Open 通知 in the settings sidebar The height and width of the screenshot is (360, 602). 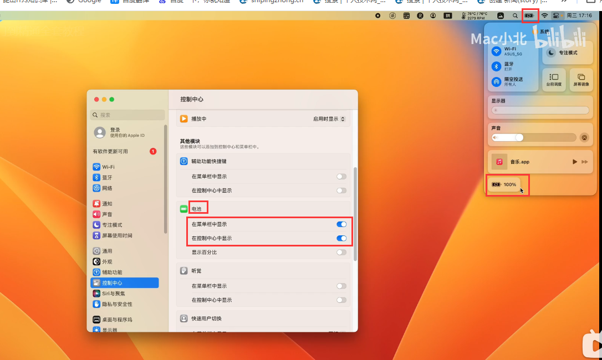pos(124,204)
